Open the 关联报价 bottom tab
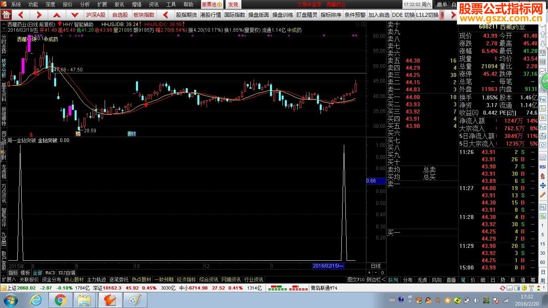Screen dimensions: 548x308 tap(29, 280)
